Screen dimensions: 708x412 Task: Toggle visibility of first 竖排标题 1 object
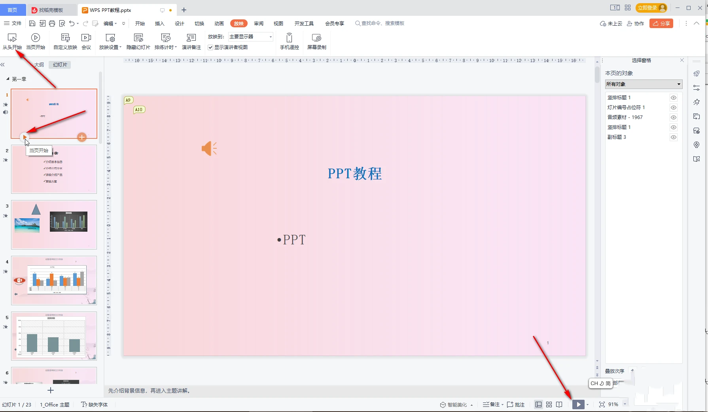pyautogui.click(x=674, y=98)
